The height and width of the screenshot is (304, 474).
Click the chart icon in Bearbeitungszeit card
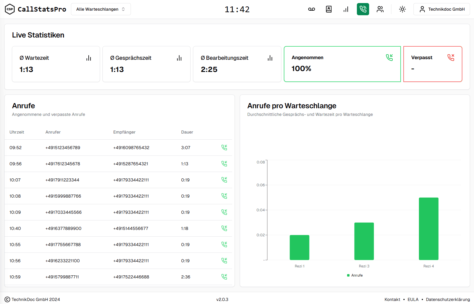[270, 58]
